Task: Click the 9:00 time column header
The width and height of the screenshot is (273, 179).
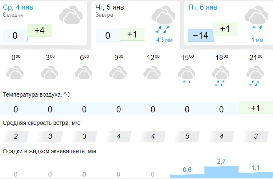Action: pos(119,57)
